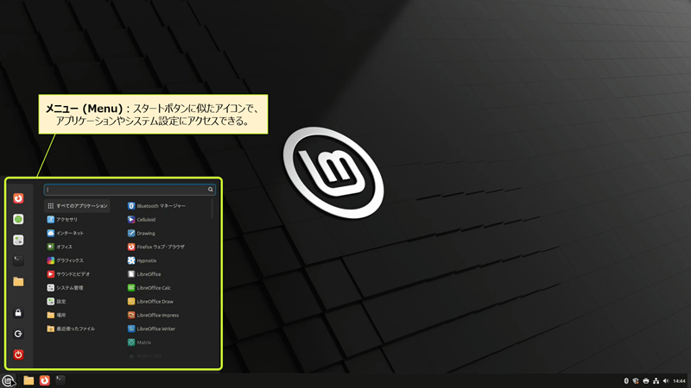Open Files folder in menu favorites sidebar
The height and width of the screenshot is (388, 691).
click(x=18, y=282)
